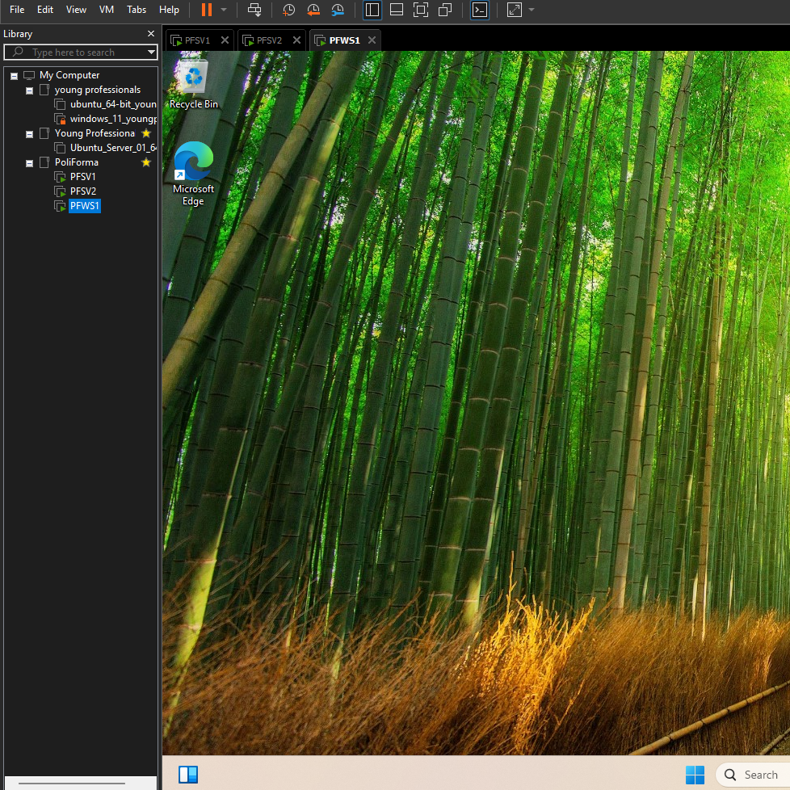This screenshot has width=790, height=790.
Task: Collapse the PoliForma folder in Library
Action: 30,162
